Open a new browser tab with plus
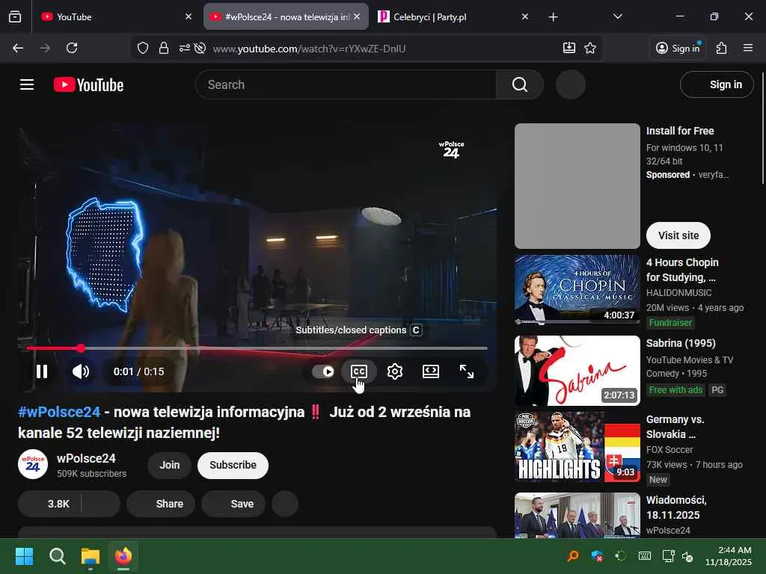 point(553,17)
